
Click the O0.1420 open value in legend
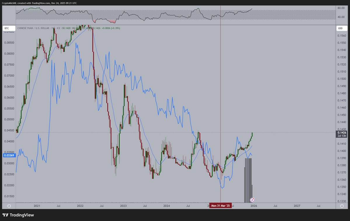66,28
